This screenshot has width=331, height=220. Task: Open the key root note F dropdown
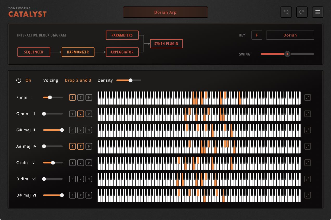coord(257,35)
